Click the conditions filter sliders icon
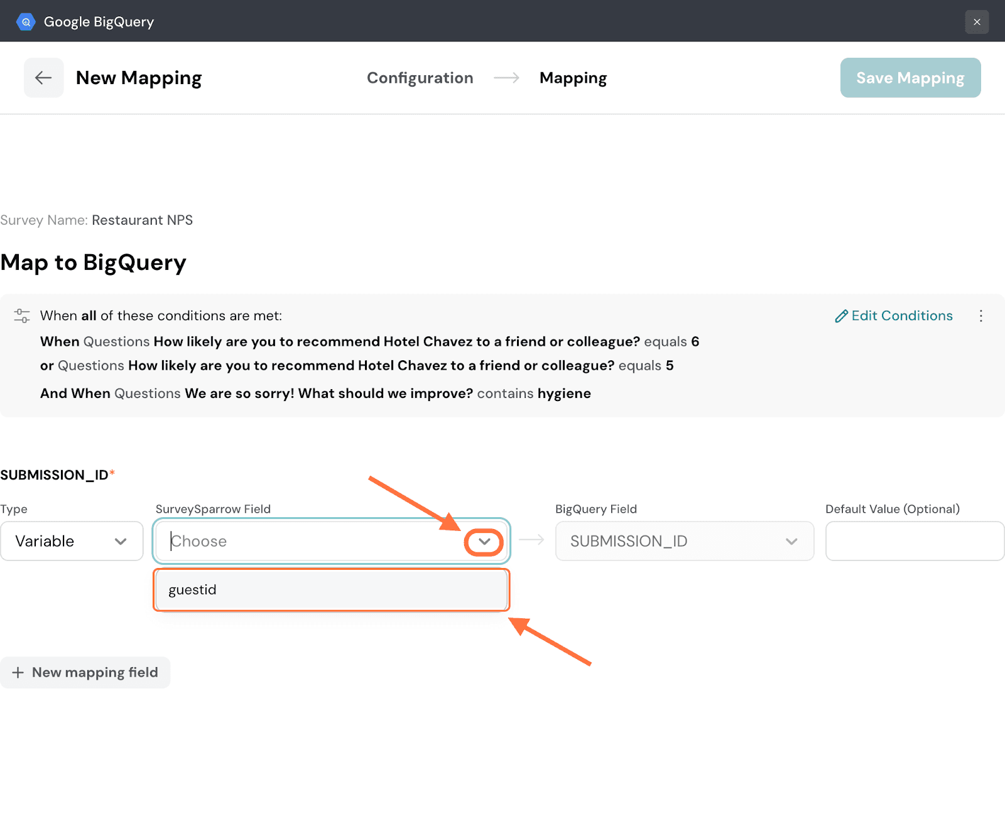Screen dimensions: 1005x819 22,316
